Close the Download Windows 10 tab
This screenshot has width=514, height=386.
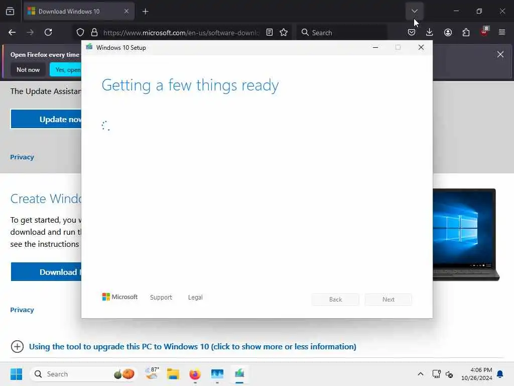[x=126, y=11]
